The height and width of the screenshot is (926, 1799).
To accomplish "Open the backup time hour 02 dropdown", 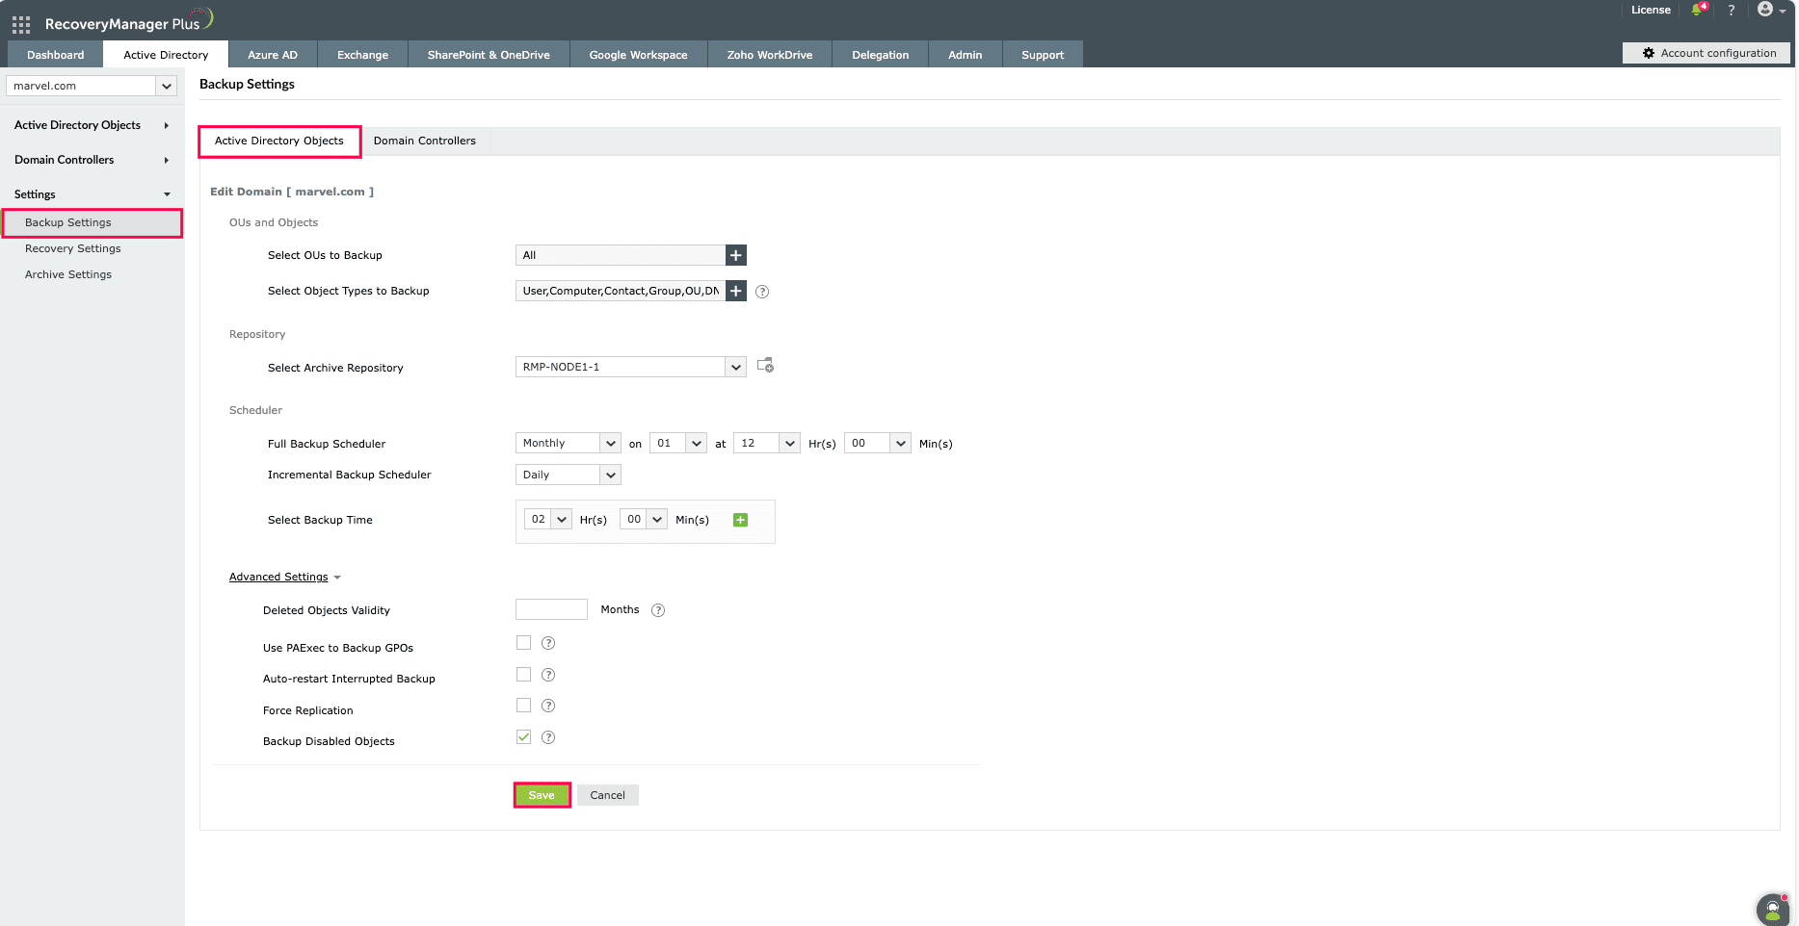I will (x=548, y=519).
